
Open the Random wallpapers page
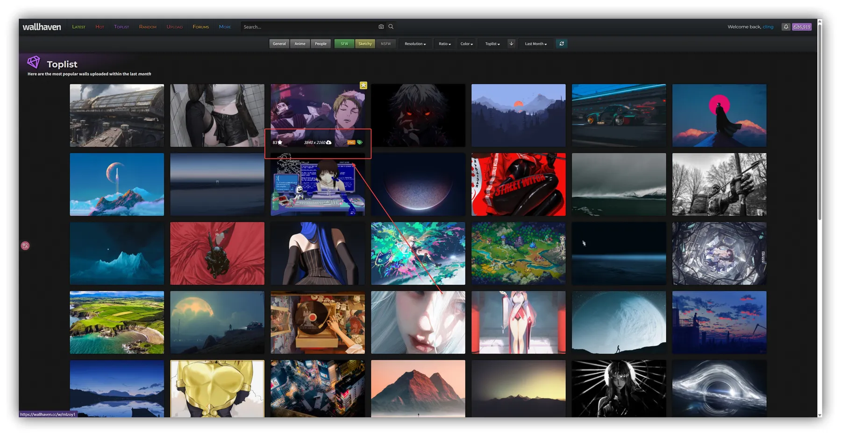tap(147, 27)
